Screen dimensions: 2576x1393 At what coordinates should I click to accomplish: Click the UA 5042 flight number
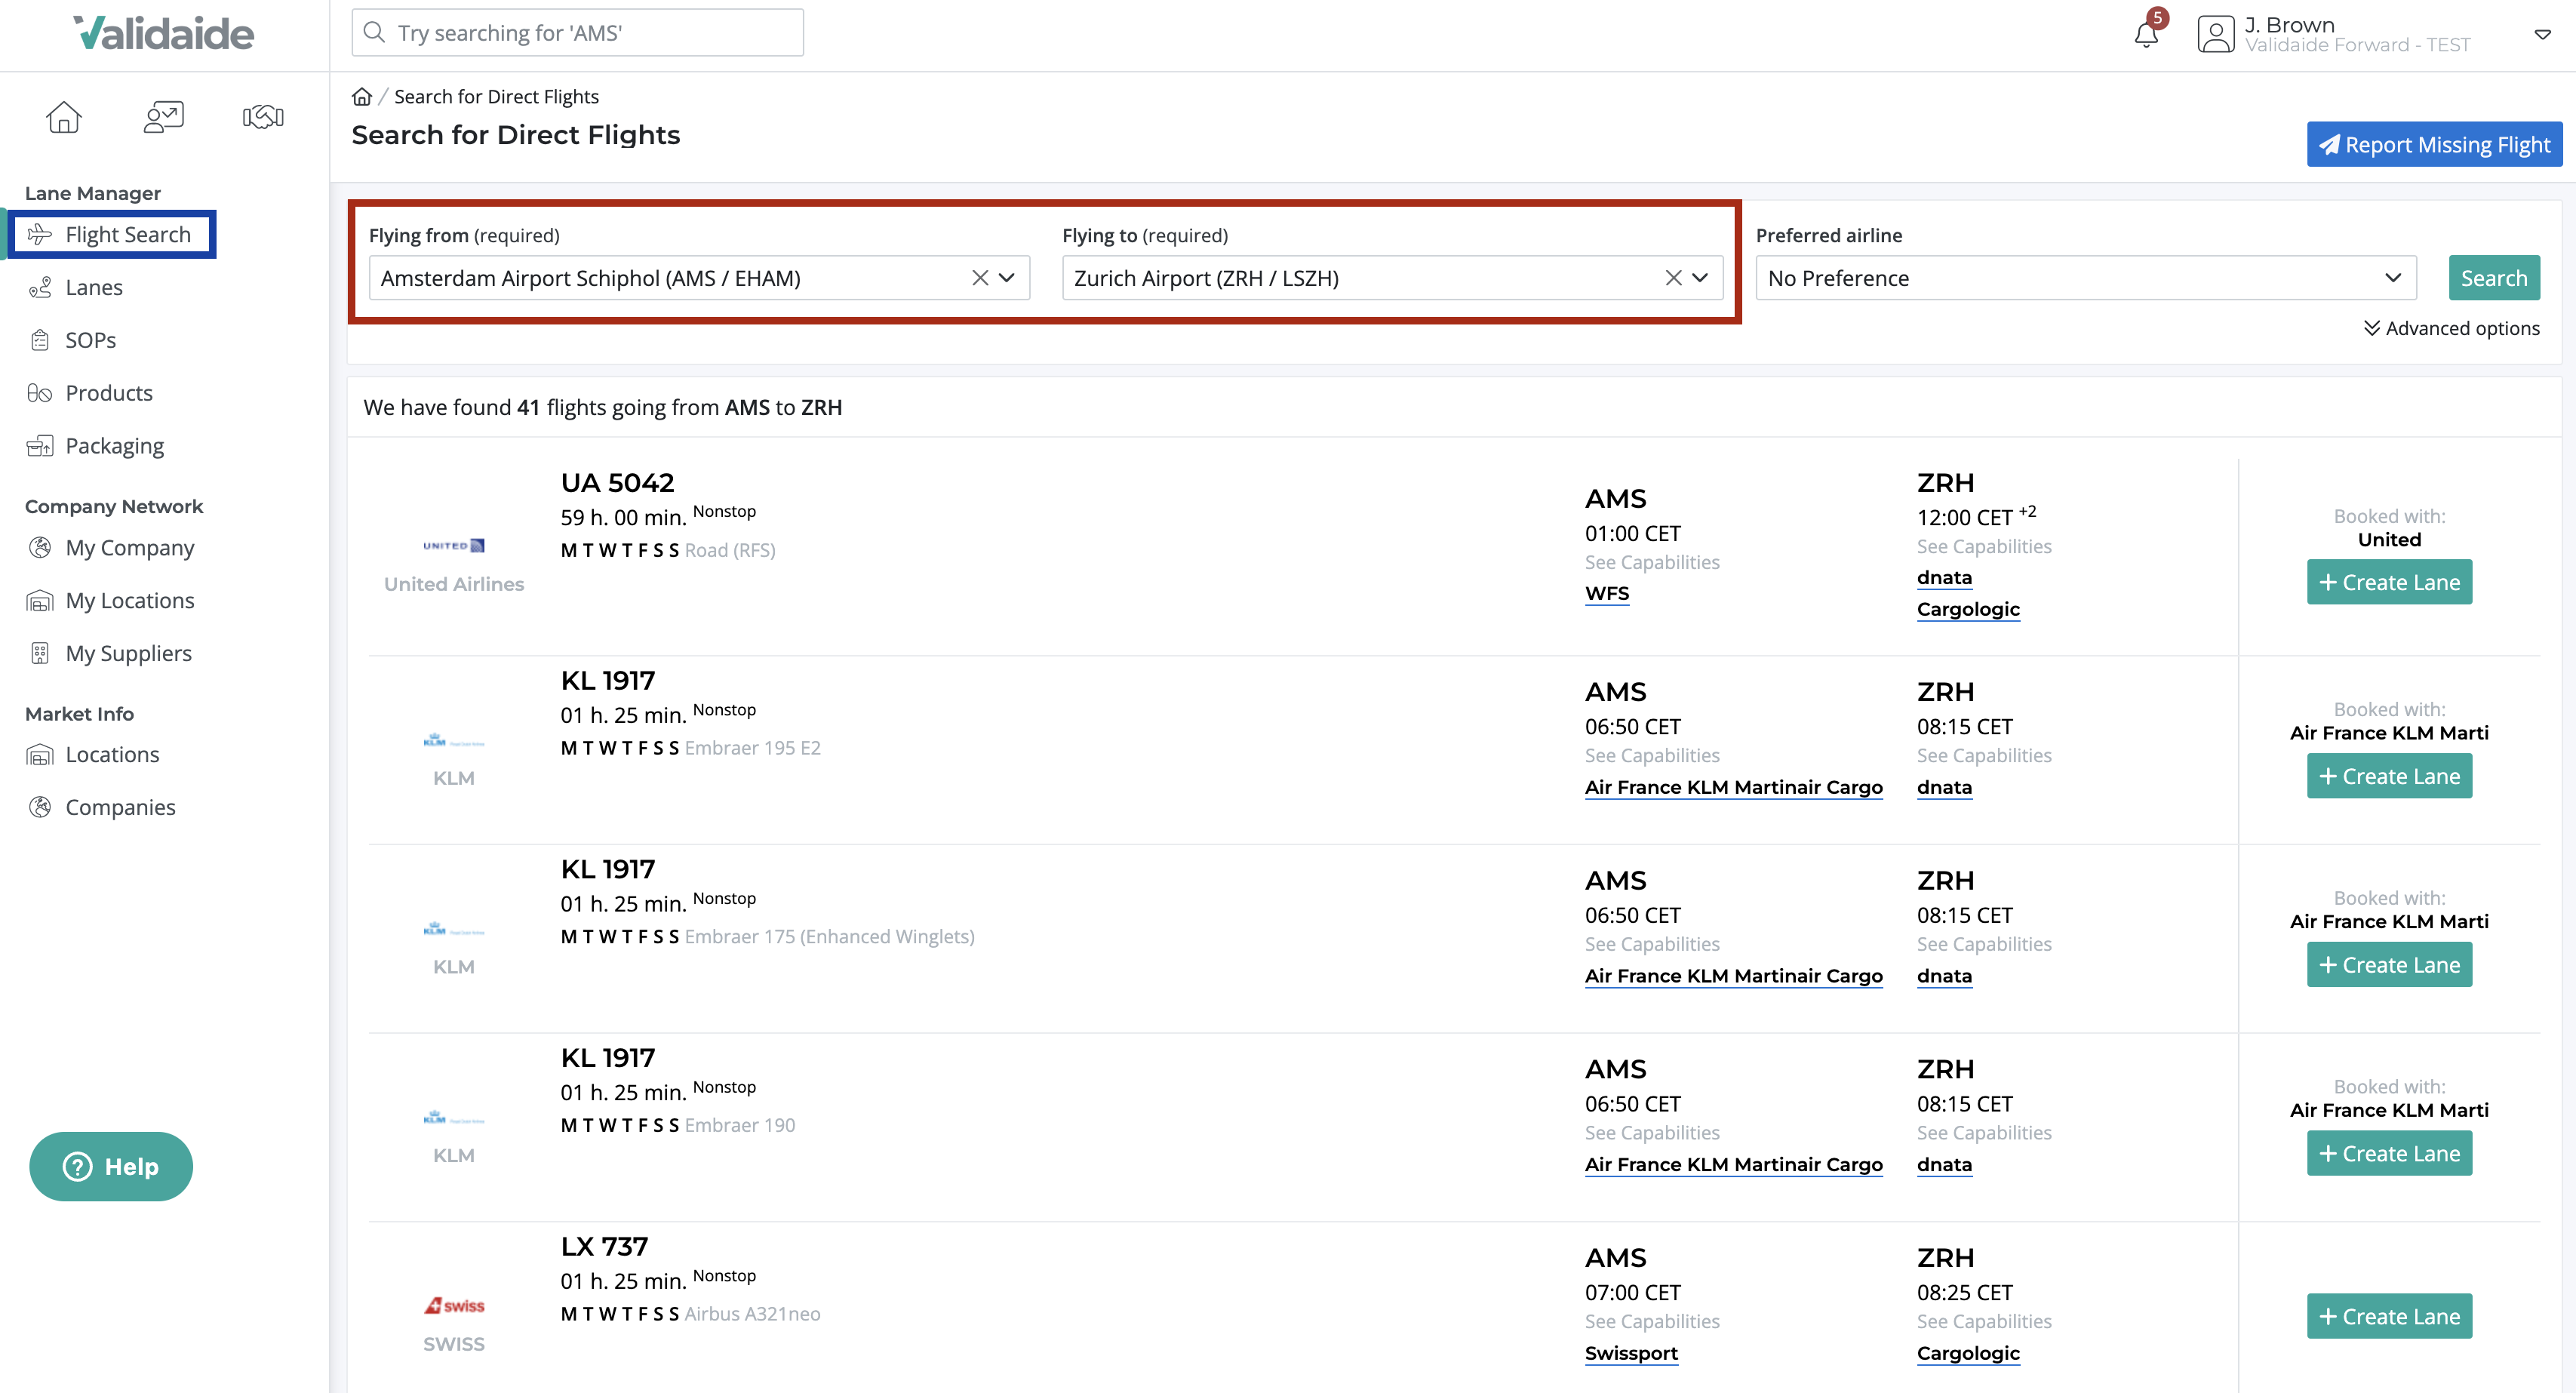point(617,483)
